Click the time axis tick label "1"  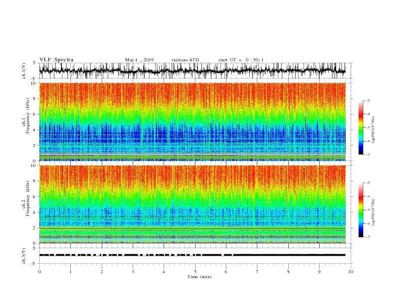coord(70,272)
